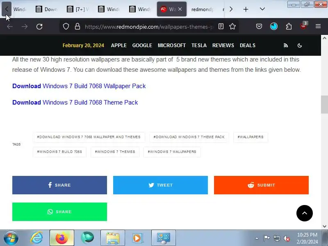Image resolution: width=328 pixels, height=246 pixels.
Task: Open Windows Media Player from the taskbar
Action: (x=138, y=238)
